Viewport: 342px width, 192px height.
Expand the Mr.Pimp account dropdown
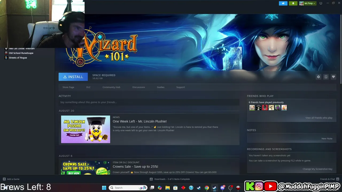click(x=308, y=3)
